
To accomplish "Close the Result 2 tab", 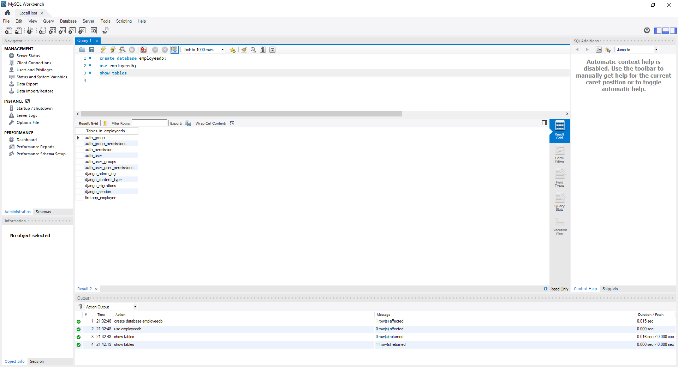I will (96, 289).
